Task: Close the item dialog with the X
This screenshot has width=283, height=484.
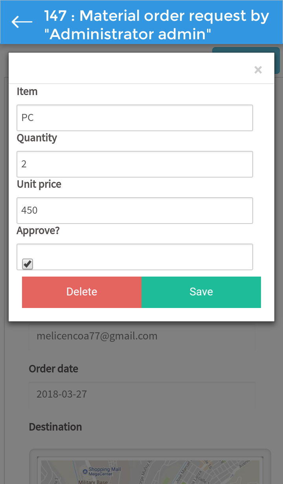Action: click(x=258, y=70)
